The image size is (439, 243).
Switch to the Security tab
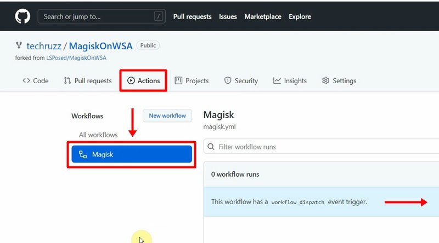click(x=241, y=80)
